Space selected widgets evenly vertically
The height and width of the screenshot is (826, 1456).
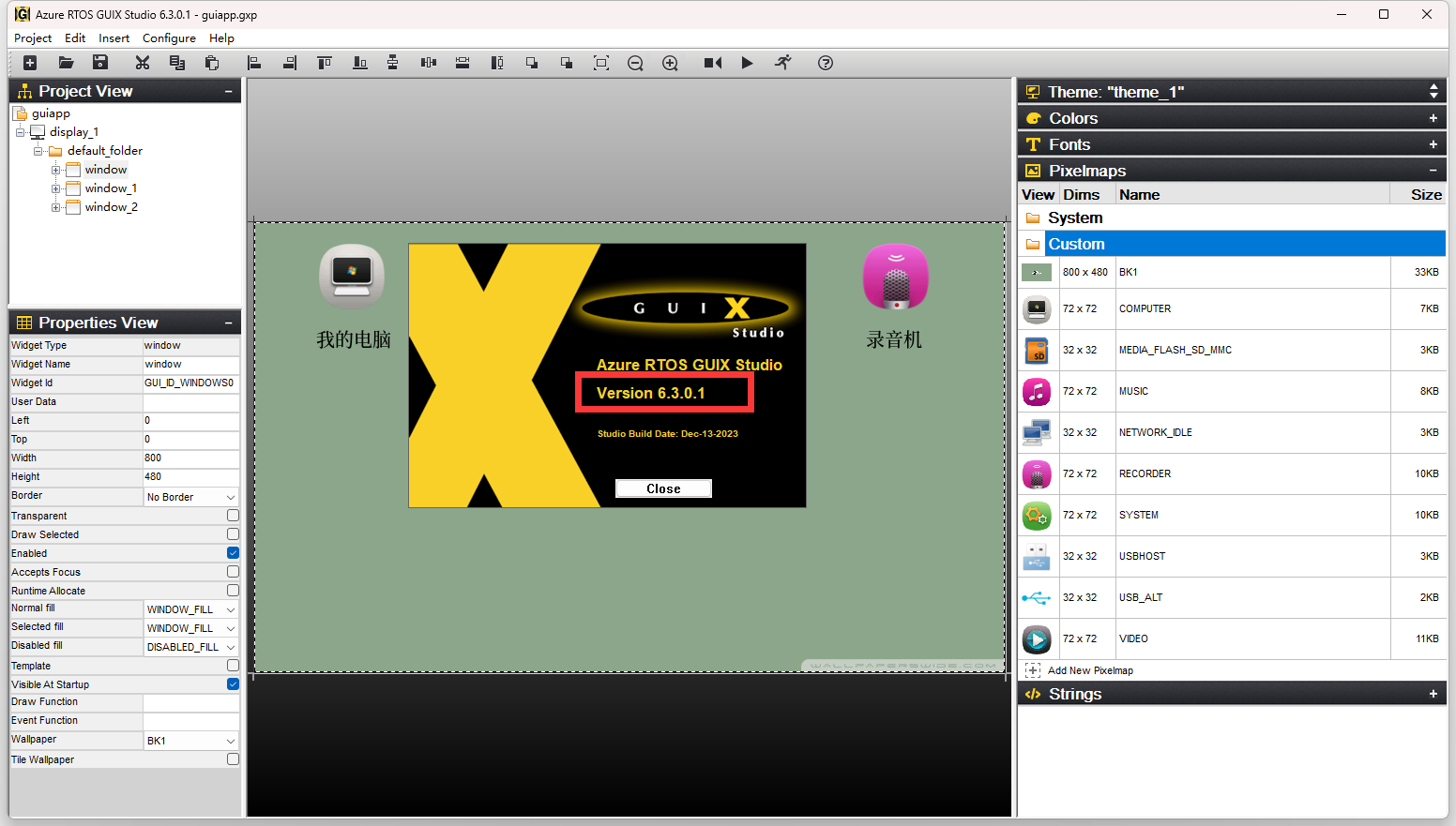pos(393,63)
